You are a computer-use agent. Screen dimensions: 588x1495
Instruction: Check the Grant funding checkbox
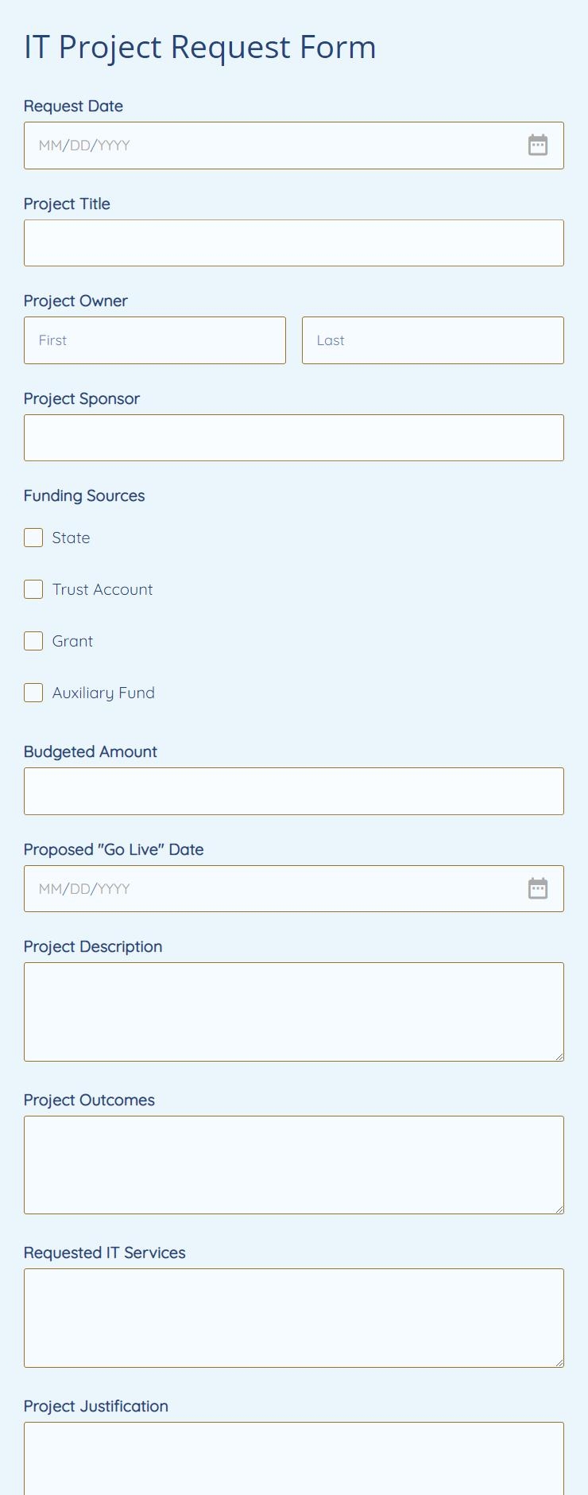point(33,641)
